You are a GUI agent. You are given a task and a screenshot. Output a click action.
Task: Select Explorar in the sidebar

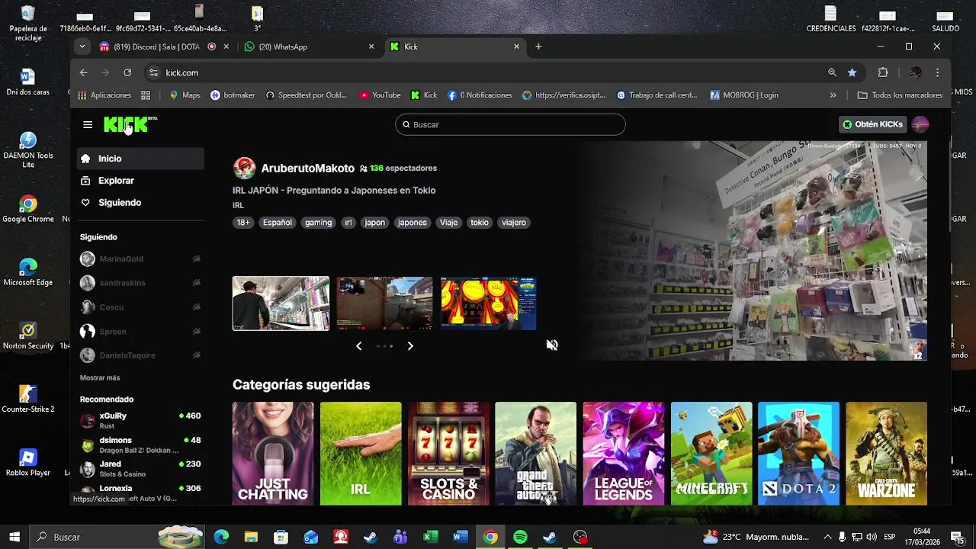coord(140,181)
